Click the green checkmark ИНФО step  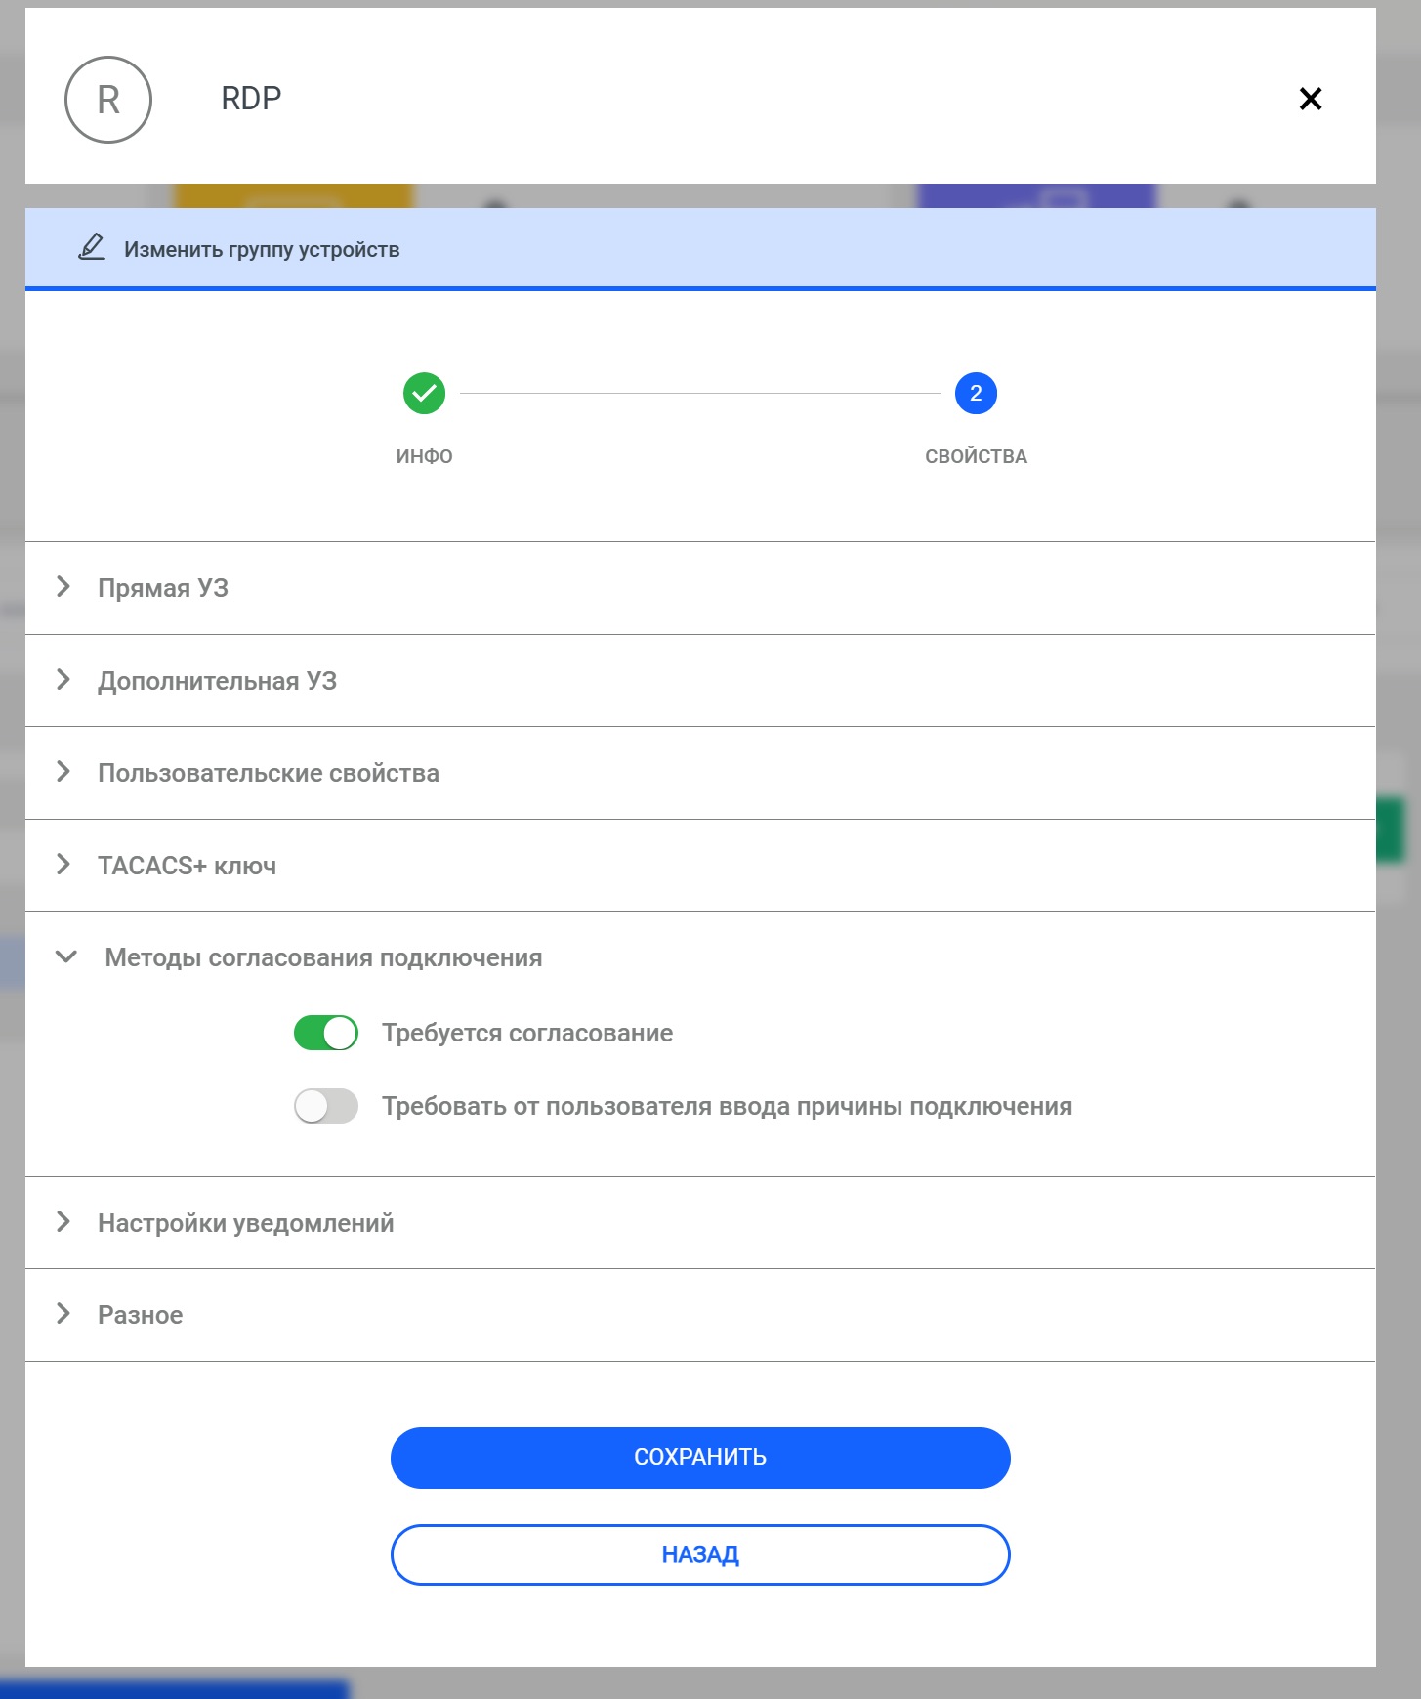click(x=424, y=394)
